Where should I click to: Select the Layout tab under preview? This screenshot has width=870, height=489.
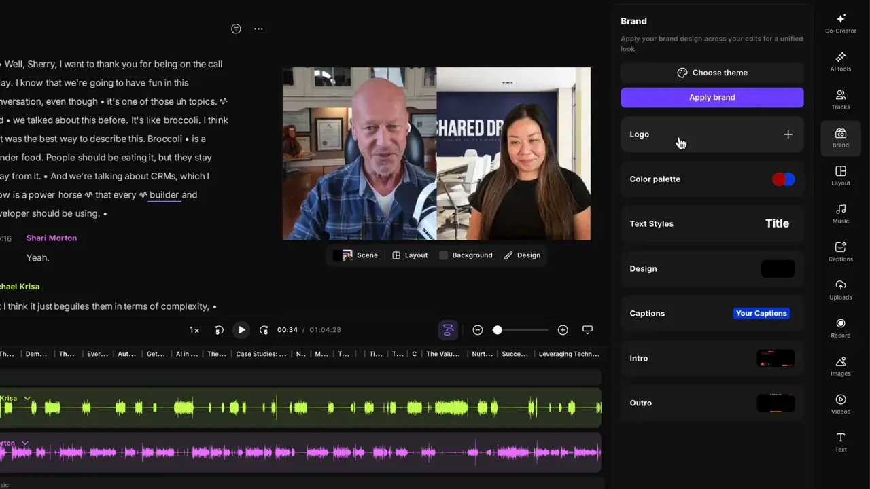tap(410, 255)
